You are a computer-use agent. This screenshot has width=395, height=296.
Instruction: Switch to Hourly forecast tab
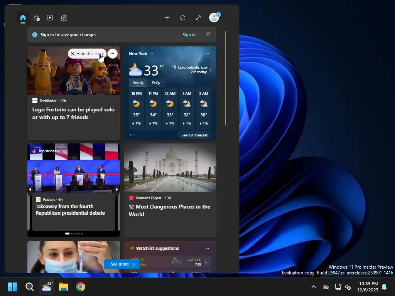click(x=138, y=83)
